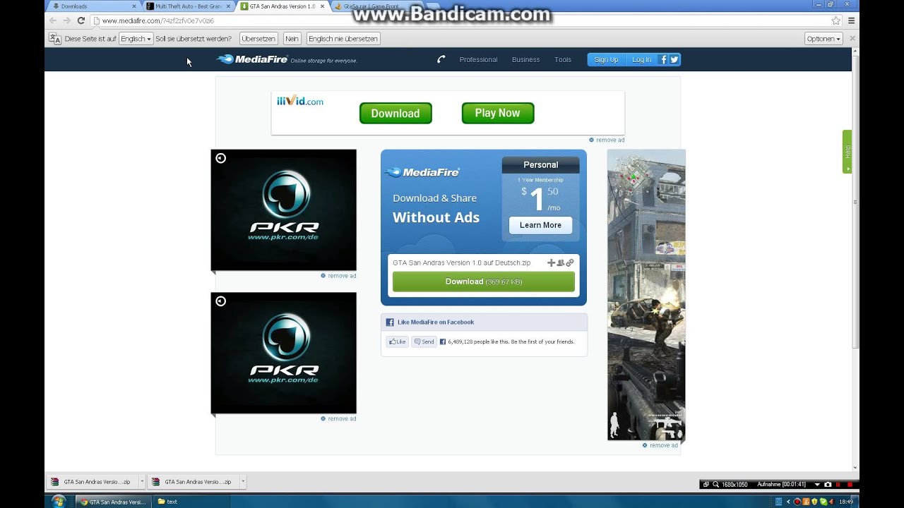Click the copy link icon beside file name
The height and width of the screenshot is (508, 904).
[570, 262]
